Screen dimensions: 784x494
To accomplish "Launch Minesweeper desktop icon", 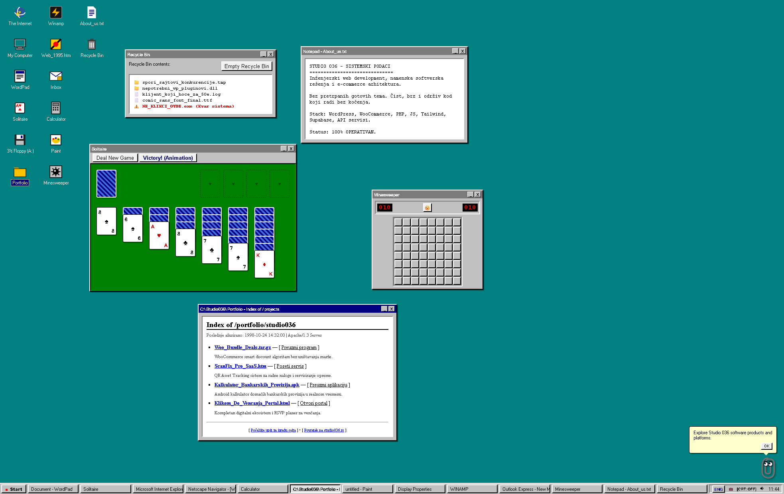I will (x=56, y=175).
